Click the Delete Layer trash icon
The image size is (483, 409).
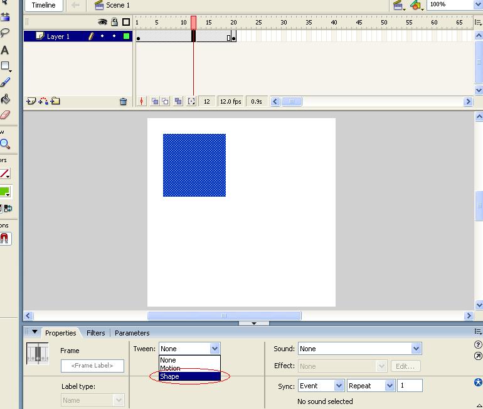tap(123, 102)
